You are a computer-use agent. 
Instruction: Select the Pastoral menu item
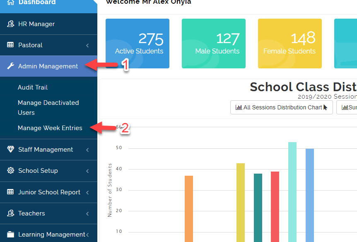pyautogui.click(x=48, y=45)
